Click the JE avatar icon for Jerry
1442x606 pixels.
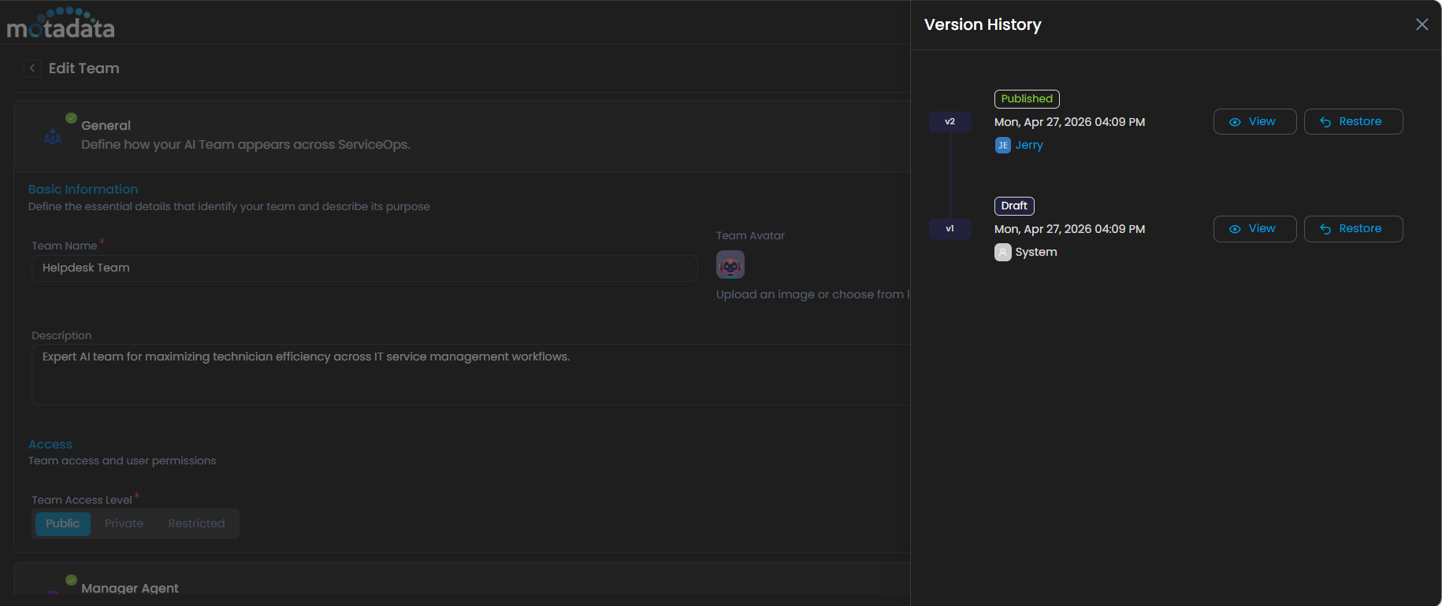(x=1002, y=145)
